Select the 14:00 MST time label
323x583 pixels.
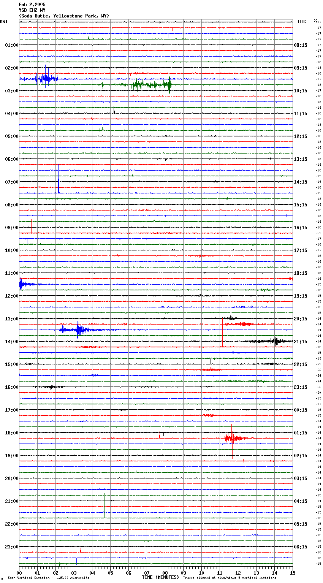click(x=11, y=342)
